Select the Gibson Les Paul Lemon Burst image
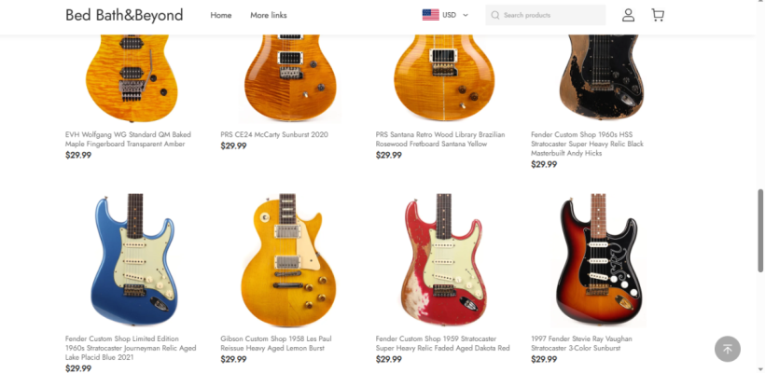765x373 pixels. click(x=289, y=259)
